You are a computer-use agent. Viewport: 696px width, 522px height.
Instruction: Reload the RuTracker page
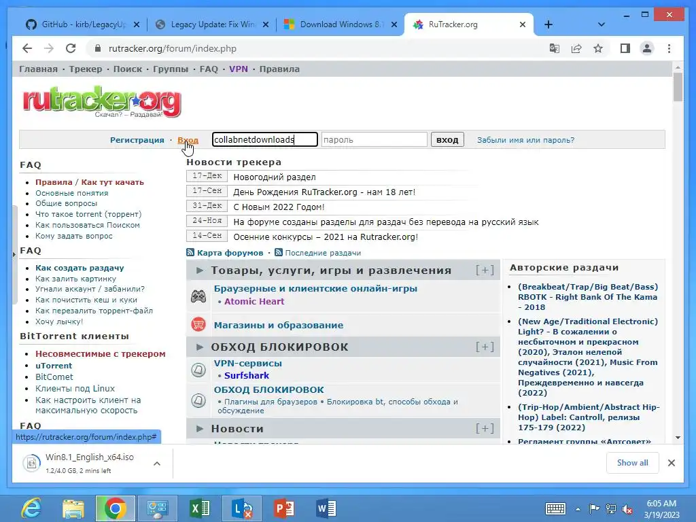pos(71,48)
